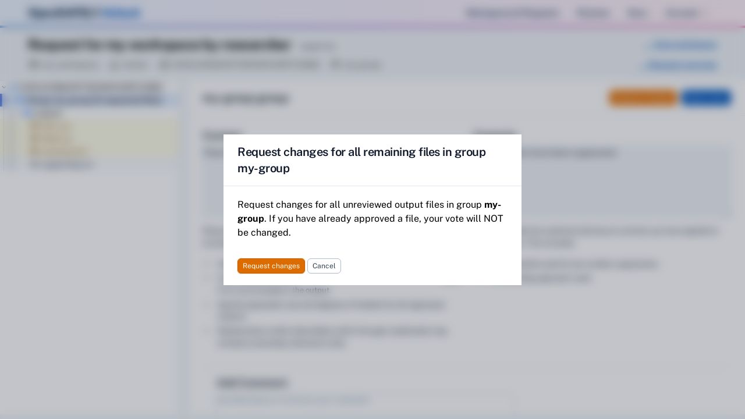Click the blue approve button in the top right
Image resolution: width=745 pixels, height=419 pixels.
click(705, 98)
